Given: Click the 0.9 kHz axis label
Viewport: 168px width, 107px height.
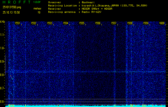Looking at the screenshot, I should 2,62.
